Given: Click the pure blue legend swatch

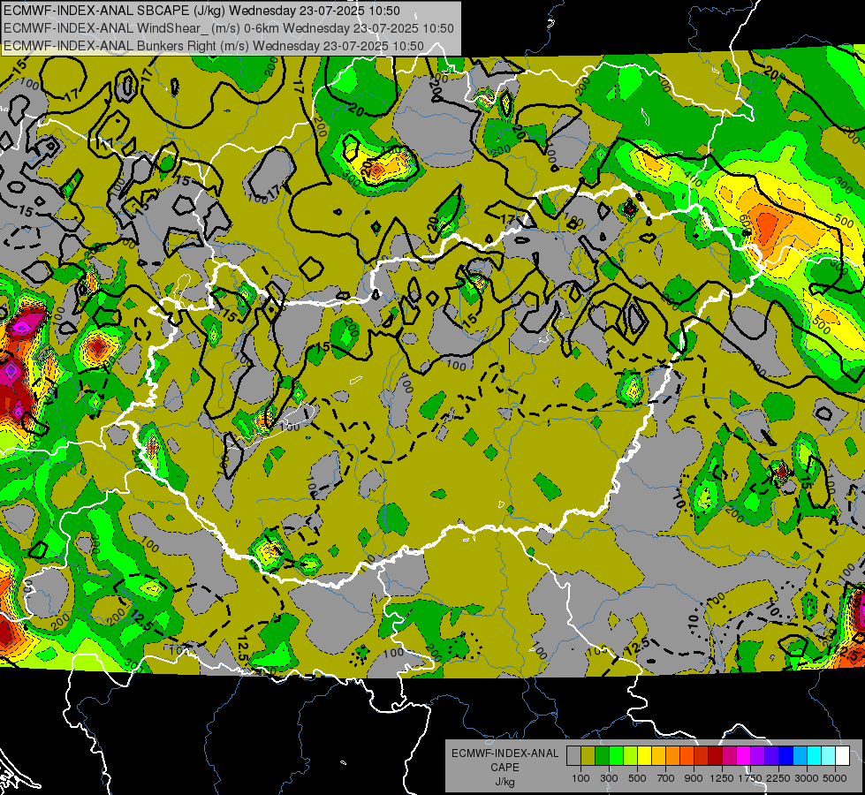Looking at the screenshot, I should [786, 756].
